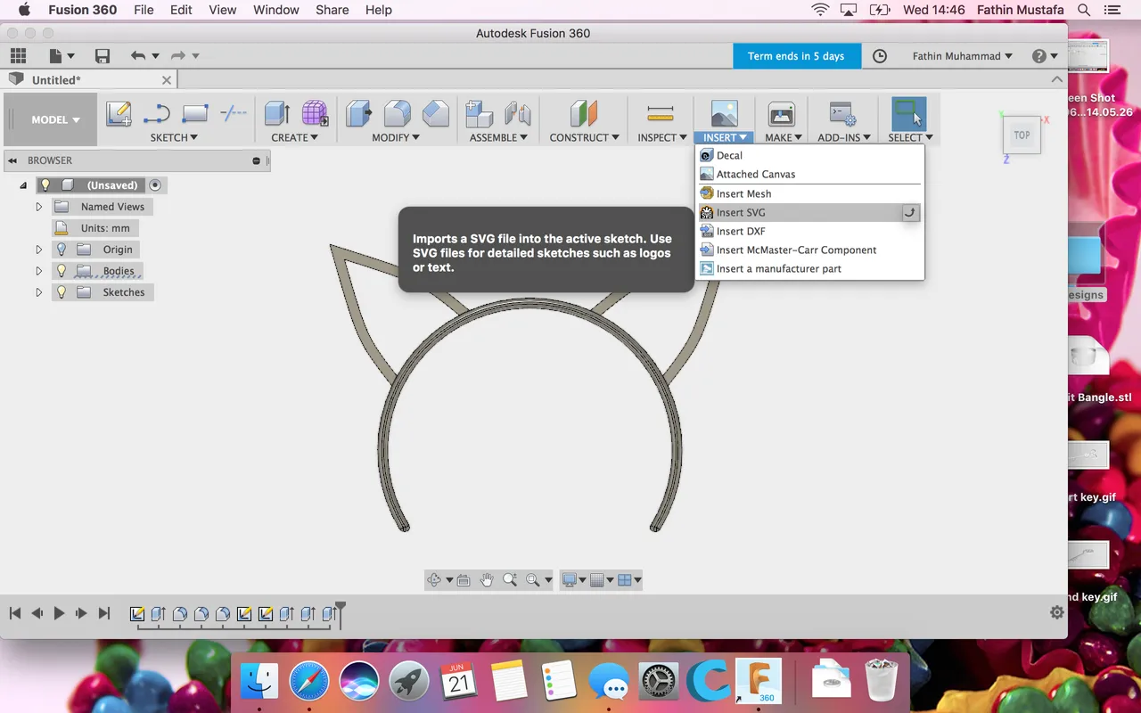
Task: Click the TOP face of ViewCube
Action: 1022,135
